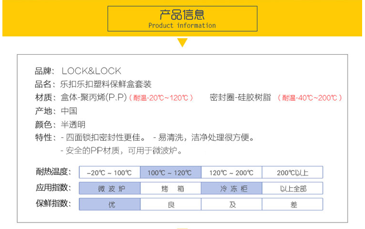This screenshot has width=365, height=229.
Task: Select the -20℃ ~ 100℃ temperature cell
Action: pos(110,172)
